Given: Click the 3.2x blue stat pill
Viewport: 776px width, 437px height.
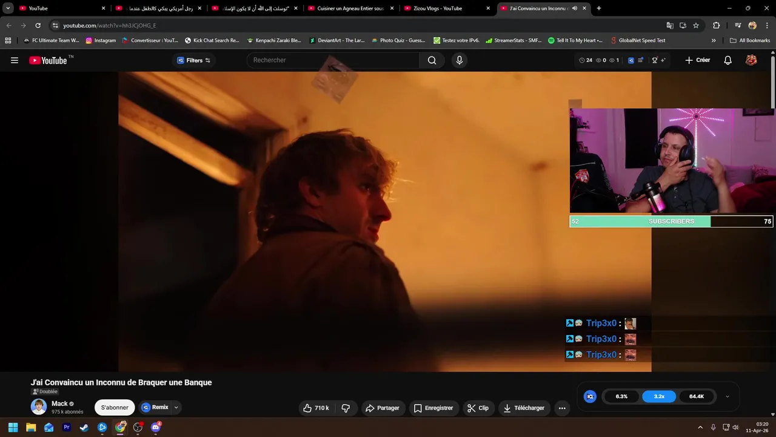Looking at the screenshot, I should (x=659, y=396).
